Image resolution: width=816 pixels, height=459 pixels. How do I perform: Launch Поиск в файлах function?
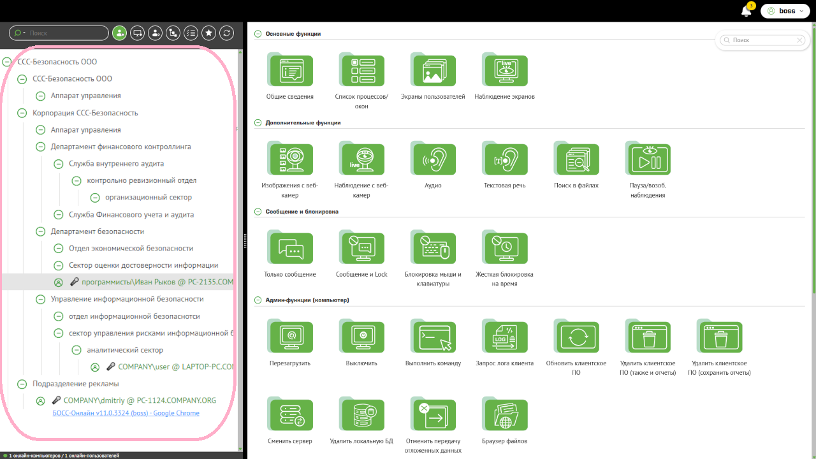(x=577, y=159)
